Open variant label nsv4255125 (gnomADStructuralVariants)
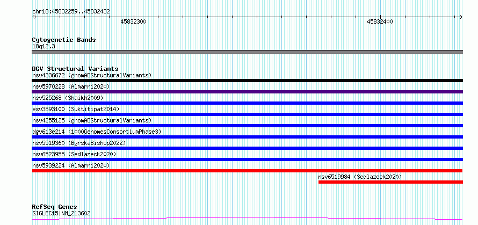Screen dimensions: 478x225 pos(92,120)
